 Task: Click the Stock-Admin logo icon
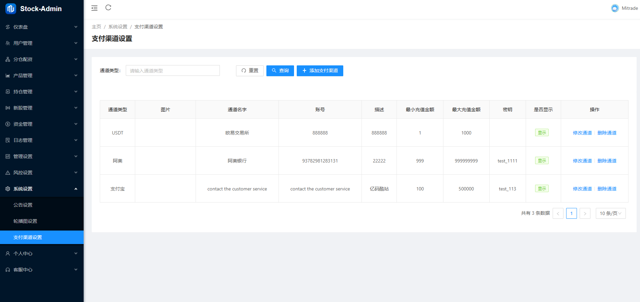tap(10, 9)
